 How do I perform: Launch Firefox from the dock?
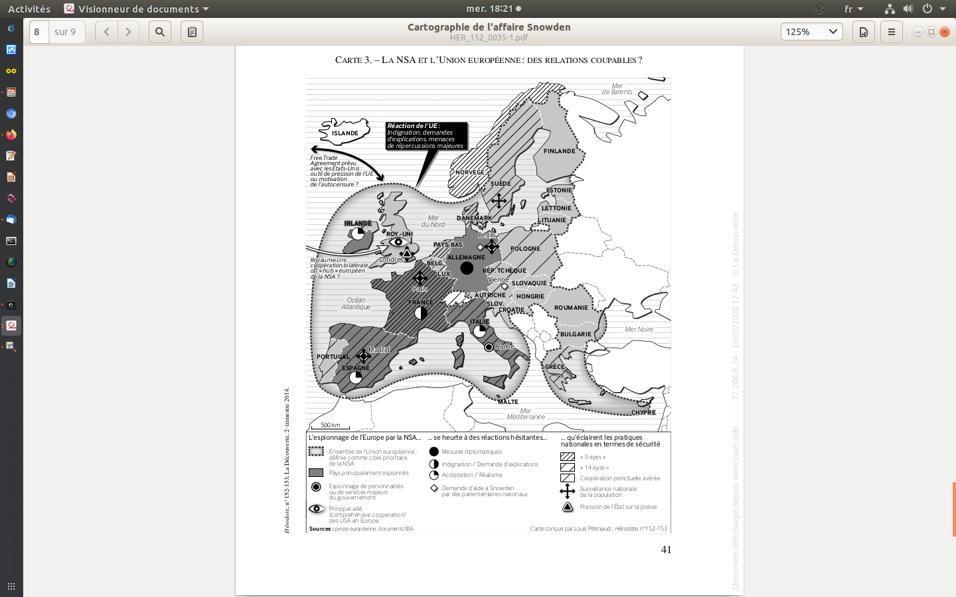[11, 135]
